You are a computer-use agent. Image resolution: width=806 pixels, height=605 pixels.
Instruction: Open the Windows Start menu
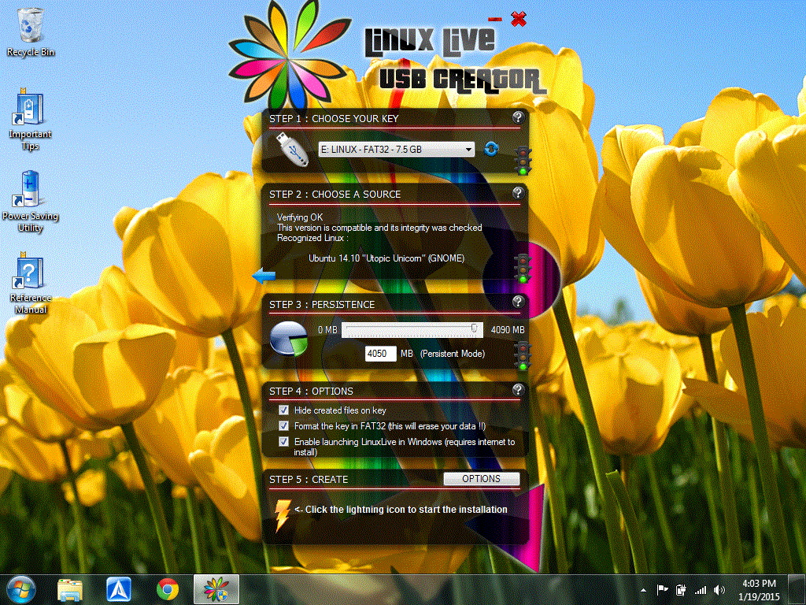(x=21, y=589)
